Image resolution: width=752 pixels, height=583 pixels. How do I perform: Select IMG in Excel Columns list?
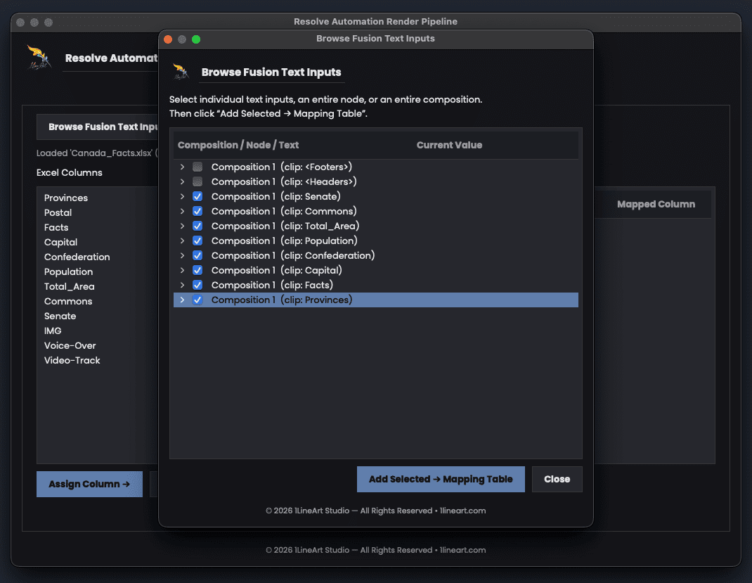tap(53, 331)
